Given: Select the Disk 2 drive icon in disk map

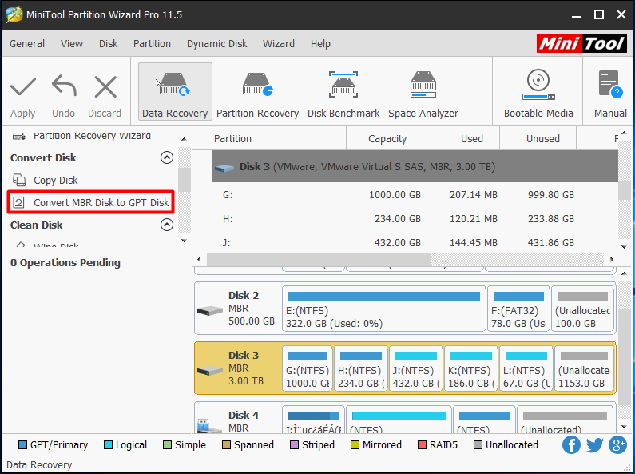Looking at the screenshot, I should click(210, 311).
